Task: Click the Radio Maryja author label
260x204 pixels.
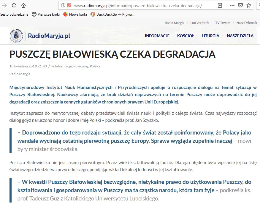Action: [x=20, y=74]
